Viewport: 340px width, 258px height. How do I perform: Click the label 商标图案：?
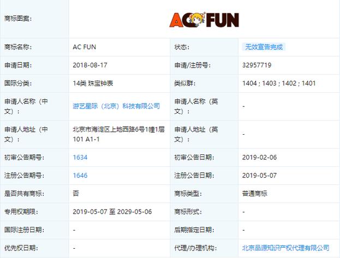(18, 19)
